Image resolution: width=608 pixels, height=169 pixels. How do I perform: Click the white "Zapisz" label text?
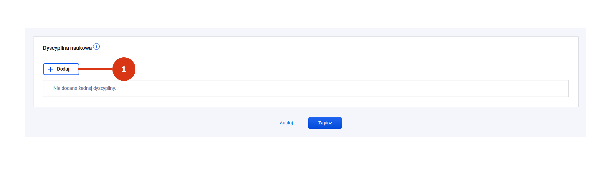(325, 123)
